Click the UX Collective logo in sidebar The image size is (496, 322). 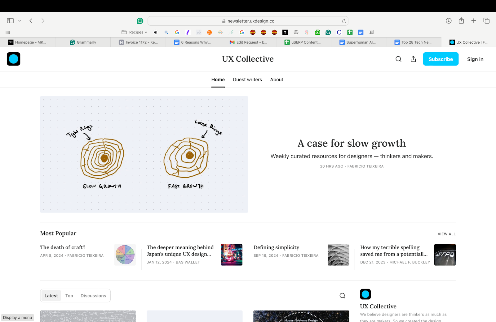tap(365, 294)
